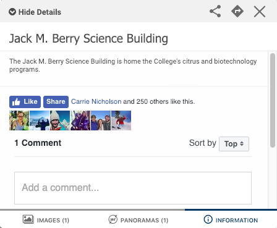Click the skier in red thumbnail

121,120
